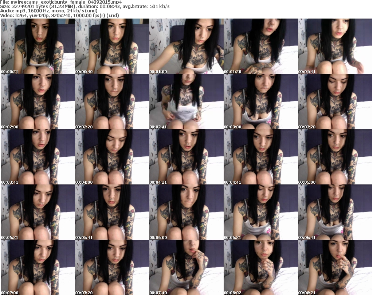
Task: Click the 00:07:00 preview frame
Action: [x=38, y=267]
